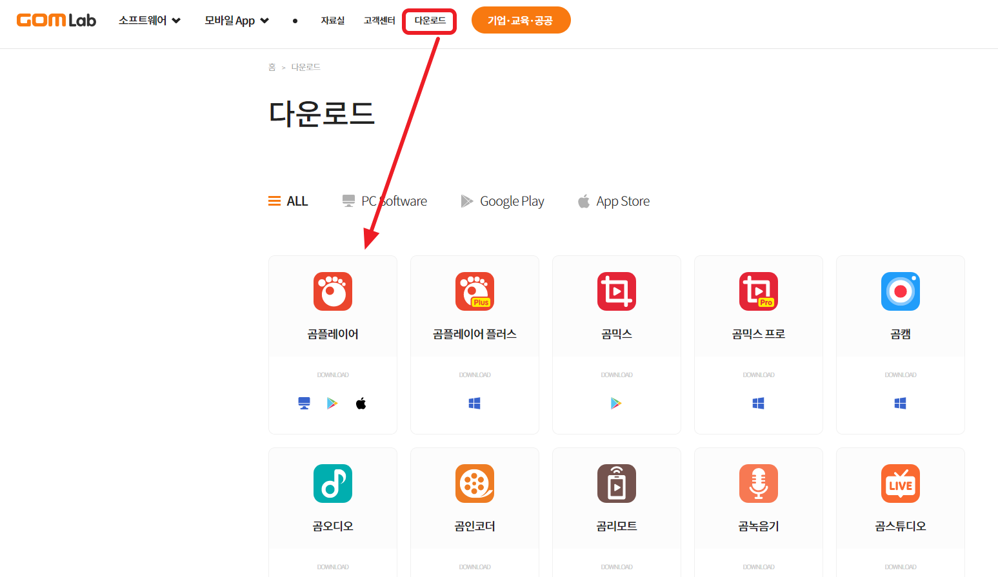Filter by PC Software tab

384,201
